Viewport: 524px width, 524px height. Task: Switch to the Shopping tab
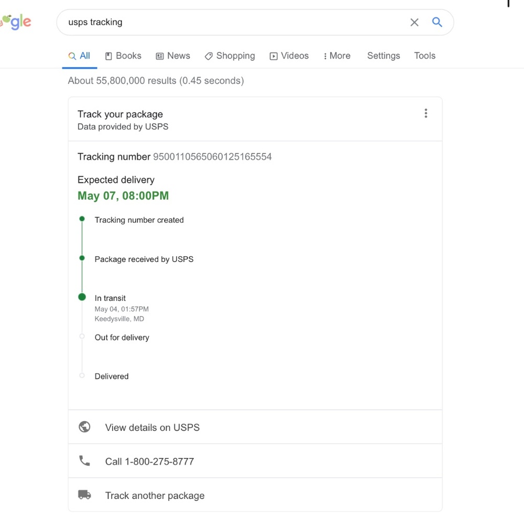(x=230, y=56)
